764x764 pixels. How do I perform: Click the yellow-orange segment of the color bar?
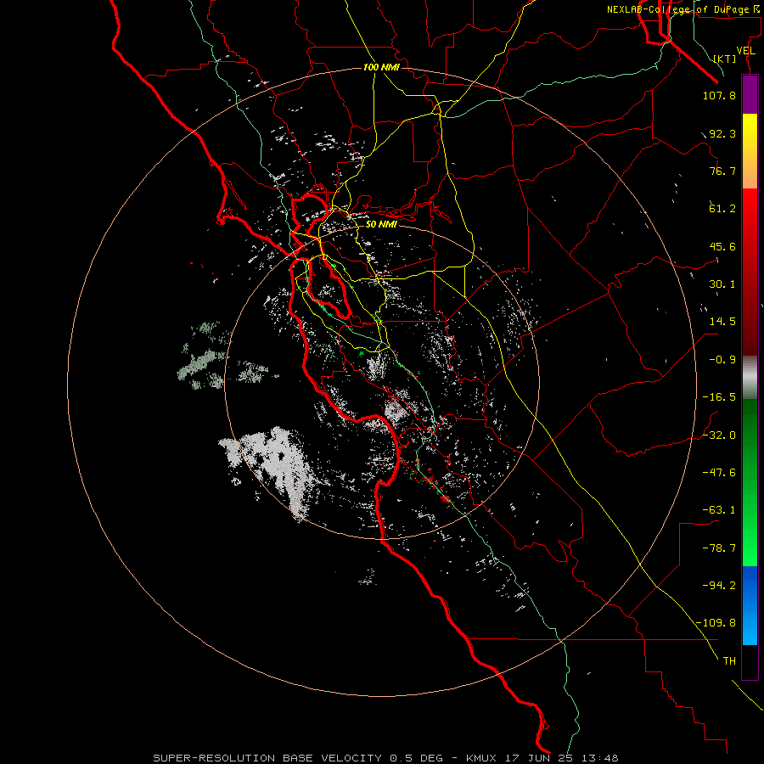point(750,151)
